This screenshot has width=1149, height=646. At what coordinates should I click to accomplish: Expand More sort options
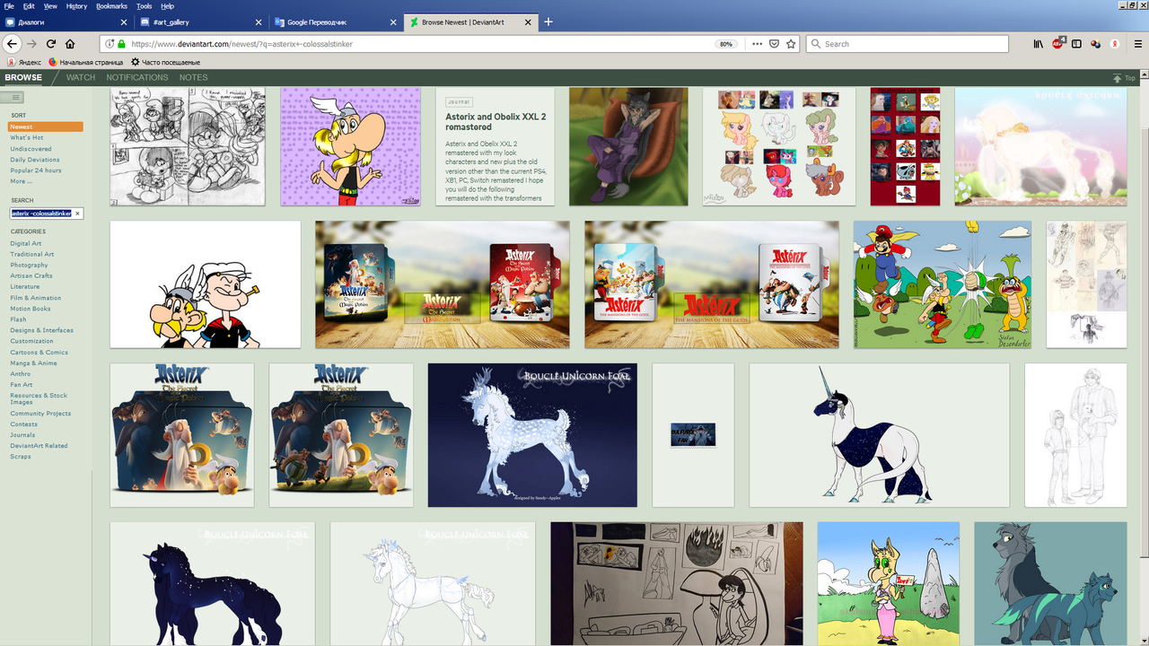[x=22, y=181]
